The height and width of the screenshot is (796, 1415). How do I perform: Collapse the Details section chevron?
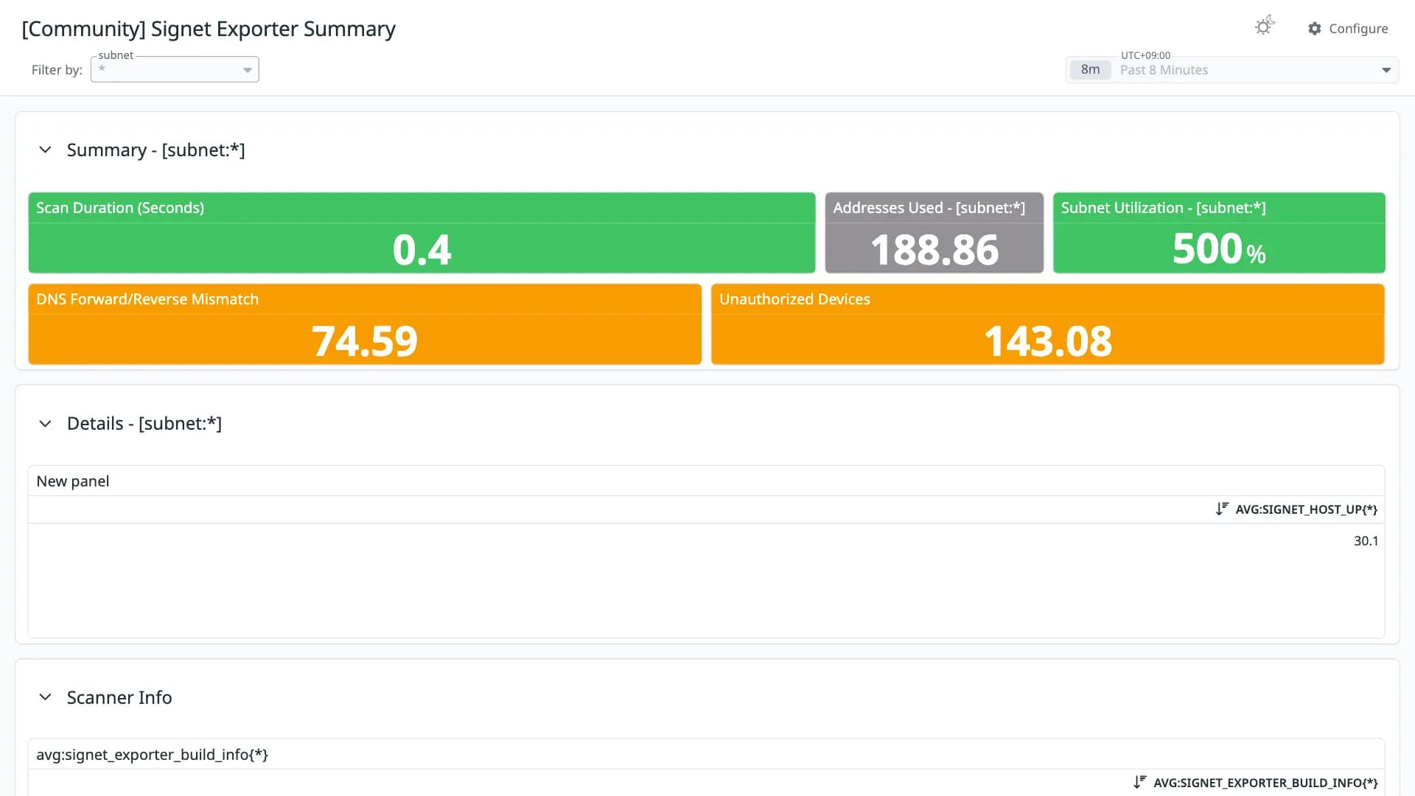click(45, 424)
